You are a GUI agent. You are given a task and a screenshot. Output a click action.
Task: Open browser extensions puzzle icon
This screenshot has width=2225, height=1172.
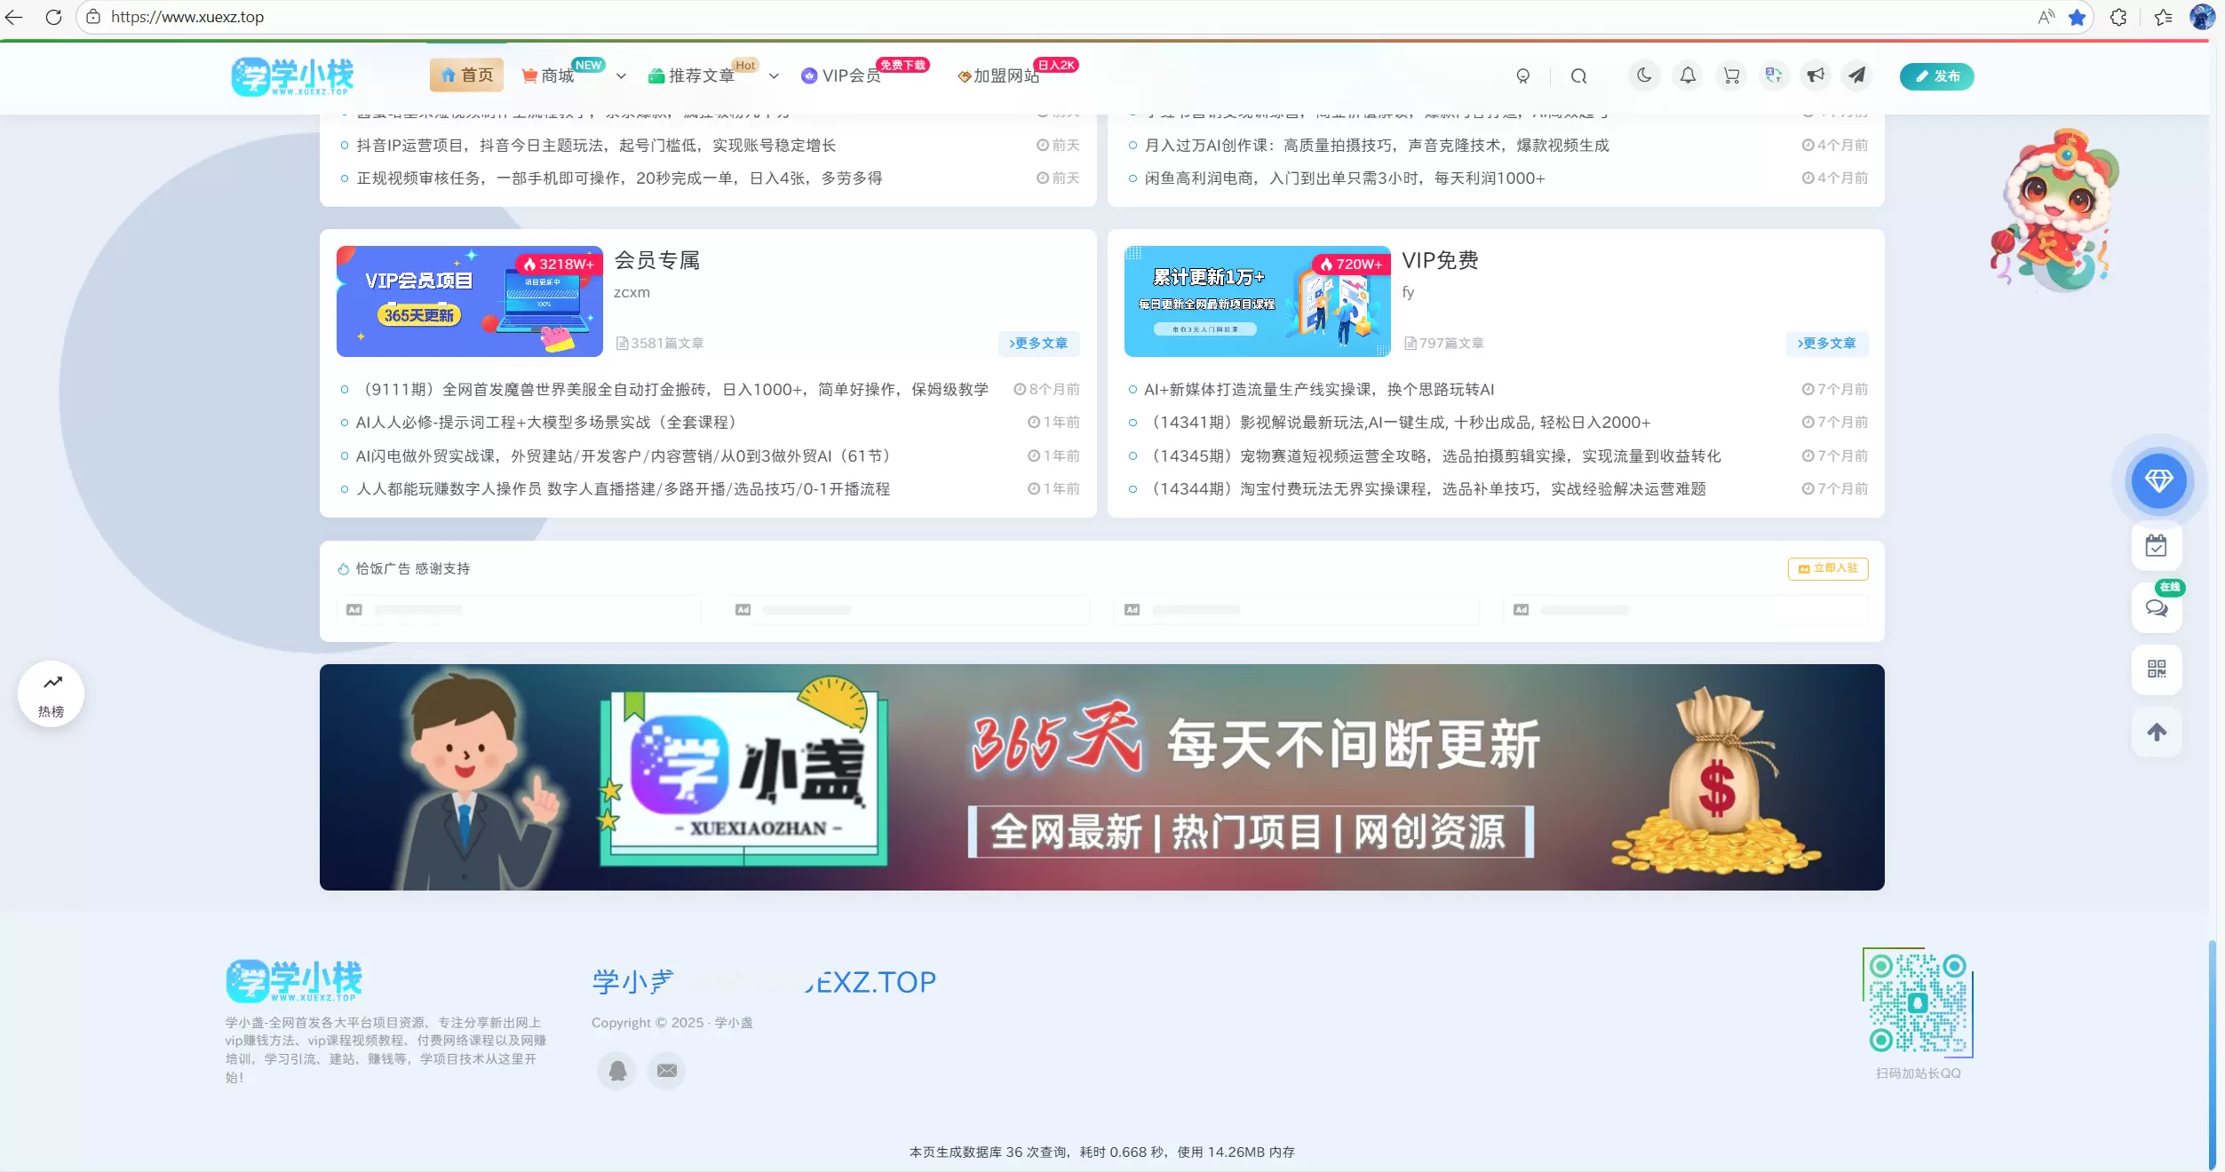(x=2118, y=17)
